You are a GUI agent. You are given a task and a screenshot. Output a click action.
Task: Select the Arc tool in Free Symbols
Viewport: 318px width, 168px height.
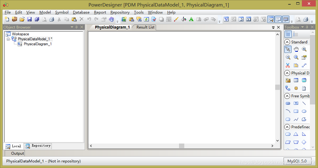click(288, 111)
